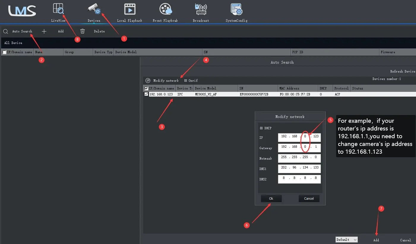The height and width of the screenshot is (244, 416).
Task: Open the Broadcast antenna icon
Action: tap(201, 9)
